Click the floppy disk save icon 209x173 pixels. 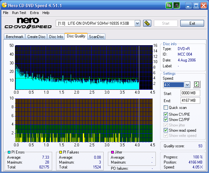[177, 6]
